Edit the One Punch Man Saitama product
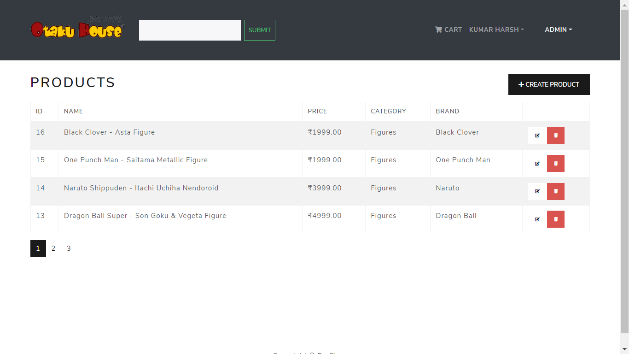The height and width of the screenshot is (354, 629). (x=537, y=163)
